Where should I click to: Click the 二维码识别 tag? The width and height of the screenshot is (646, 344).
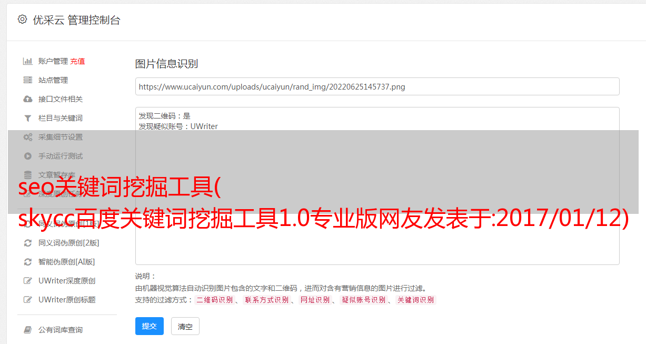(215, 300)
